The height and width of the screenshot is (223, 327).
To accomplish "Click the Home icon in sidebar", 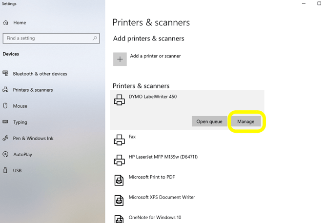I will tap(6, 22).
